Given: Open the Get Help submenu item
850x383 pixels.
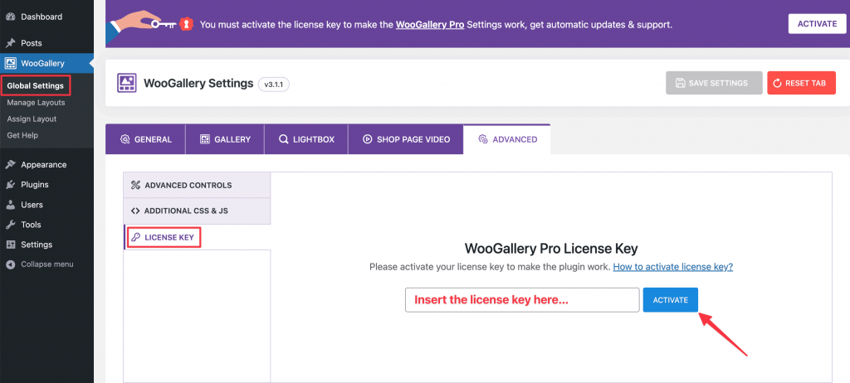Looking at the screenshot, I should [22, 135].
